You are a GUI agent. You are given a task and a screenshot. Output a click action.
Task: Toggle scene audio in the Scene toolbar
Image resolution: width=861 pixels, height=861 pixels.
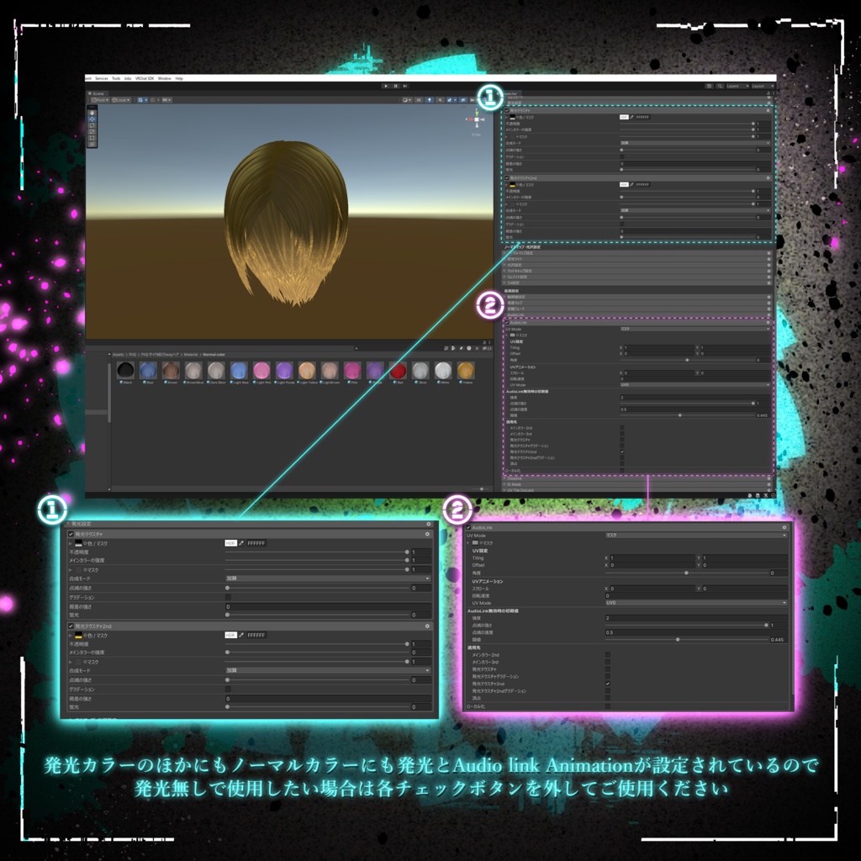tap(440, 100)
